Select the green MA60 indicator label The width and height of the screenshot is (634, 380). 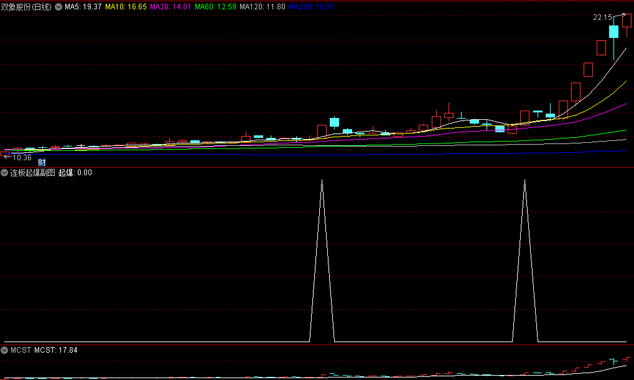(216, 7)
